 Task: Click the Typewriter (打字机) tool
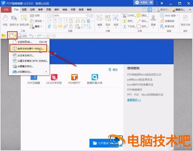point(129,16)
